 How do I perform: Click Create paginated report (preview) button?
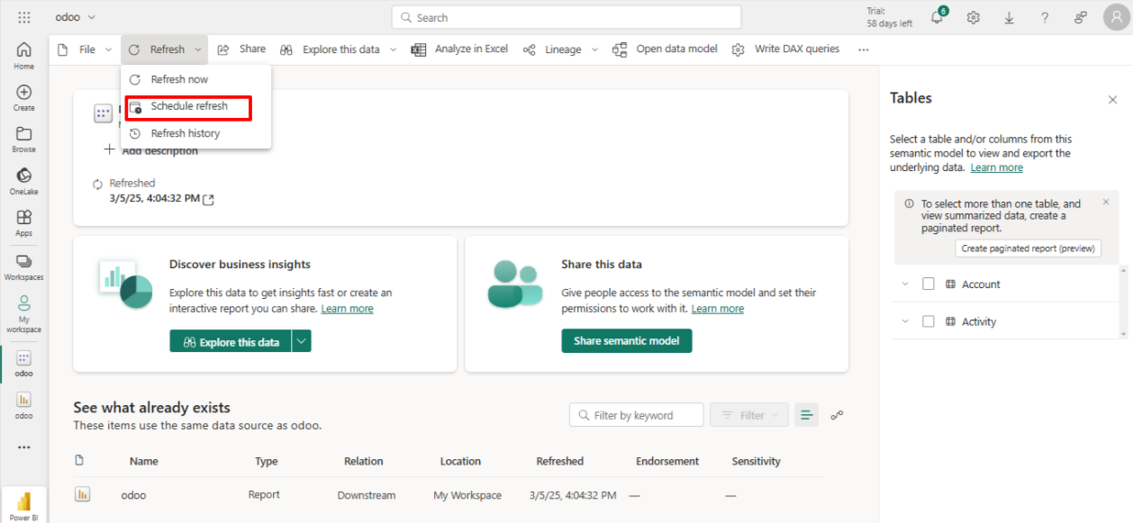click(1028, 248)
